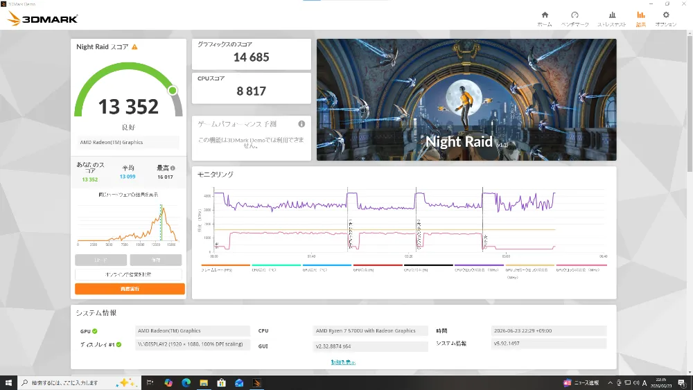Click the 最高 value 16 017
693x390 pixels.
[x=166, y=177]
